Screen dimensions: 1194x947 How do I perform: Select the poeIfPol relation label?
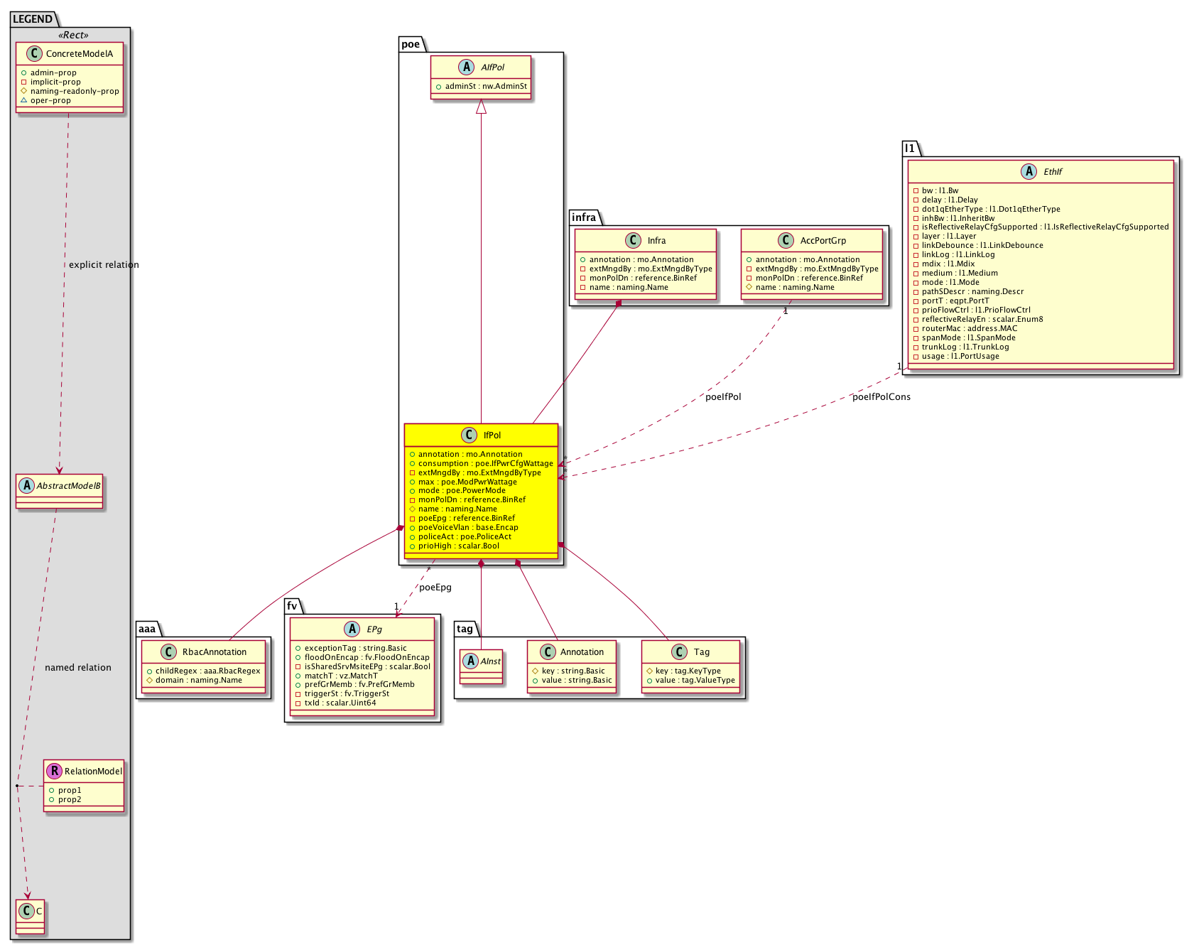click(723, 396)
